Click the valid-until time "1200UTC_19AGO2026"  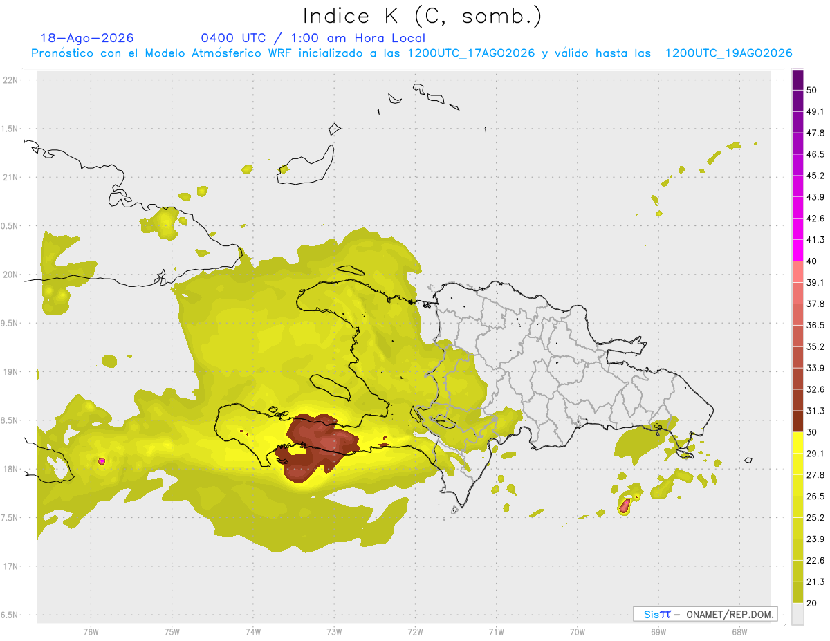click(728, 53)
